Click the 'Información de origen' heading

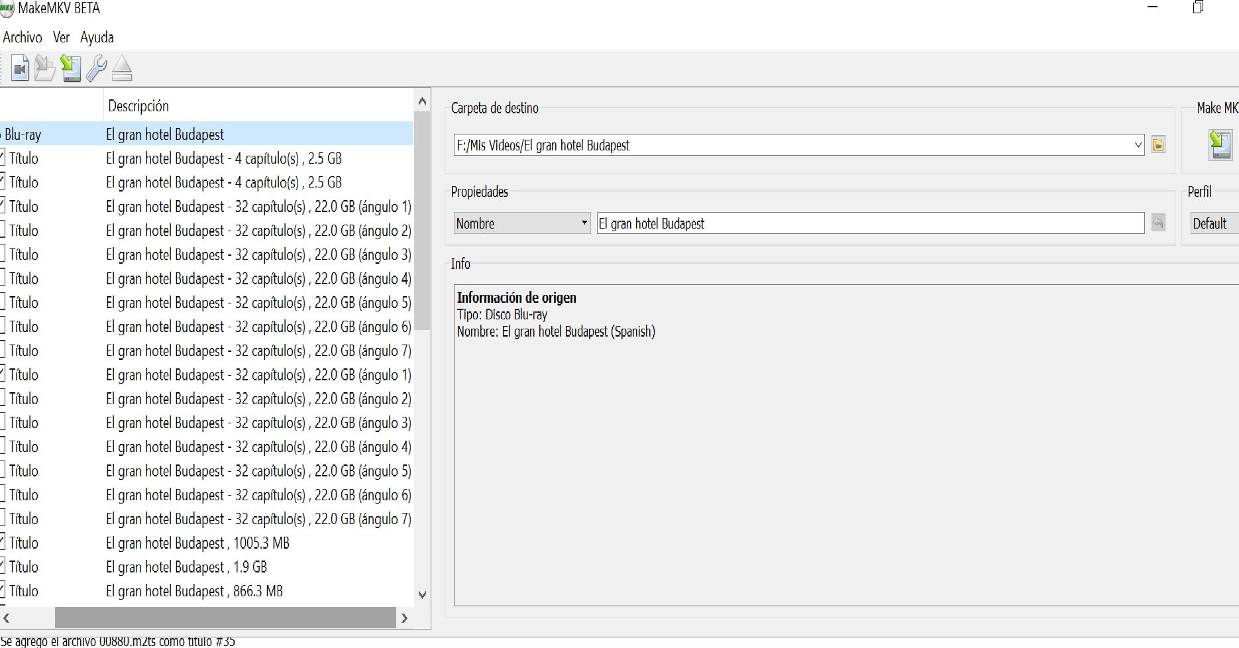[517, 297]
